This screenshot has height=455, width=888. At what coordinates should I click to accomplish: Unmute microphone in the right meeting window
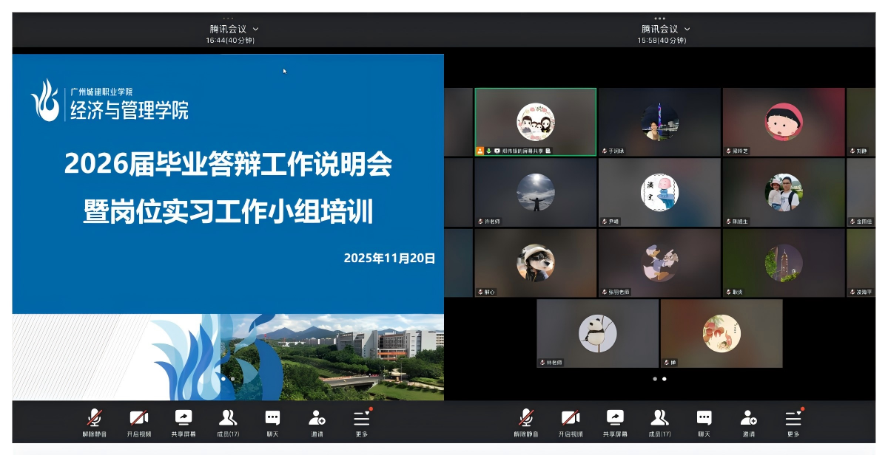[526, 419]
